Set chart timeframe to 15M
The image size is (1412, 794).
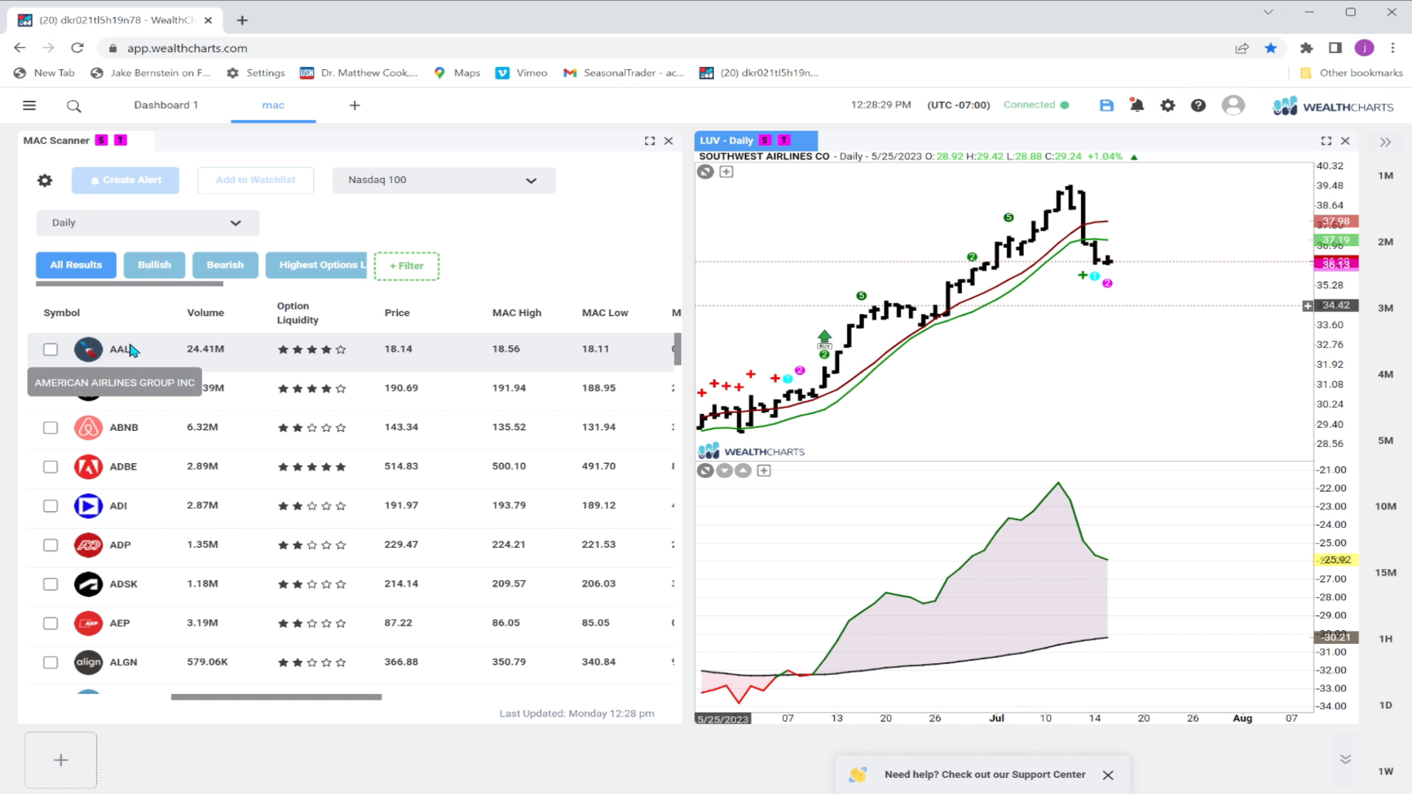click(x=1386, y=573)
